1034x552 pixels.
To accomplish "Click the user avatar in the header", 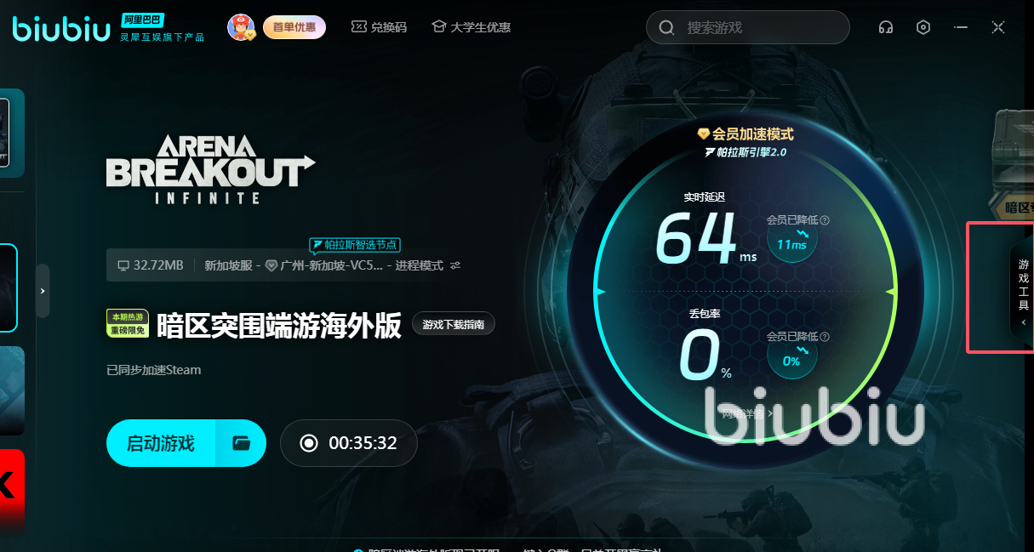I will click(241, 27).
